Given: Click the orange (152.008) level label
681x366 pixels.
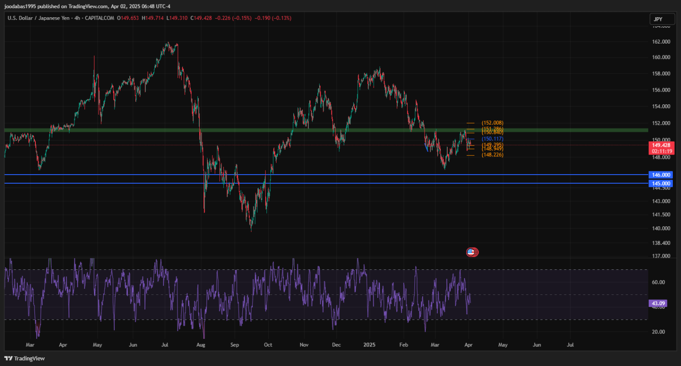Looking at the screenshot, I should pos(492,123).
